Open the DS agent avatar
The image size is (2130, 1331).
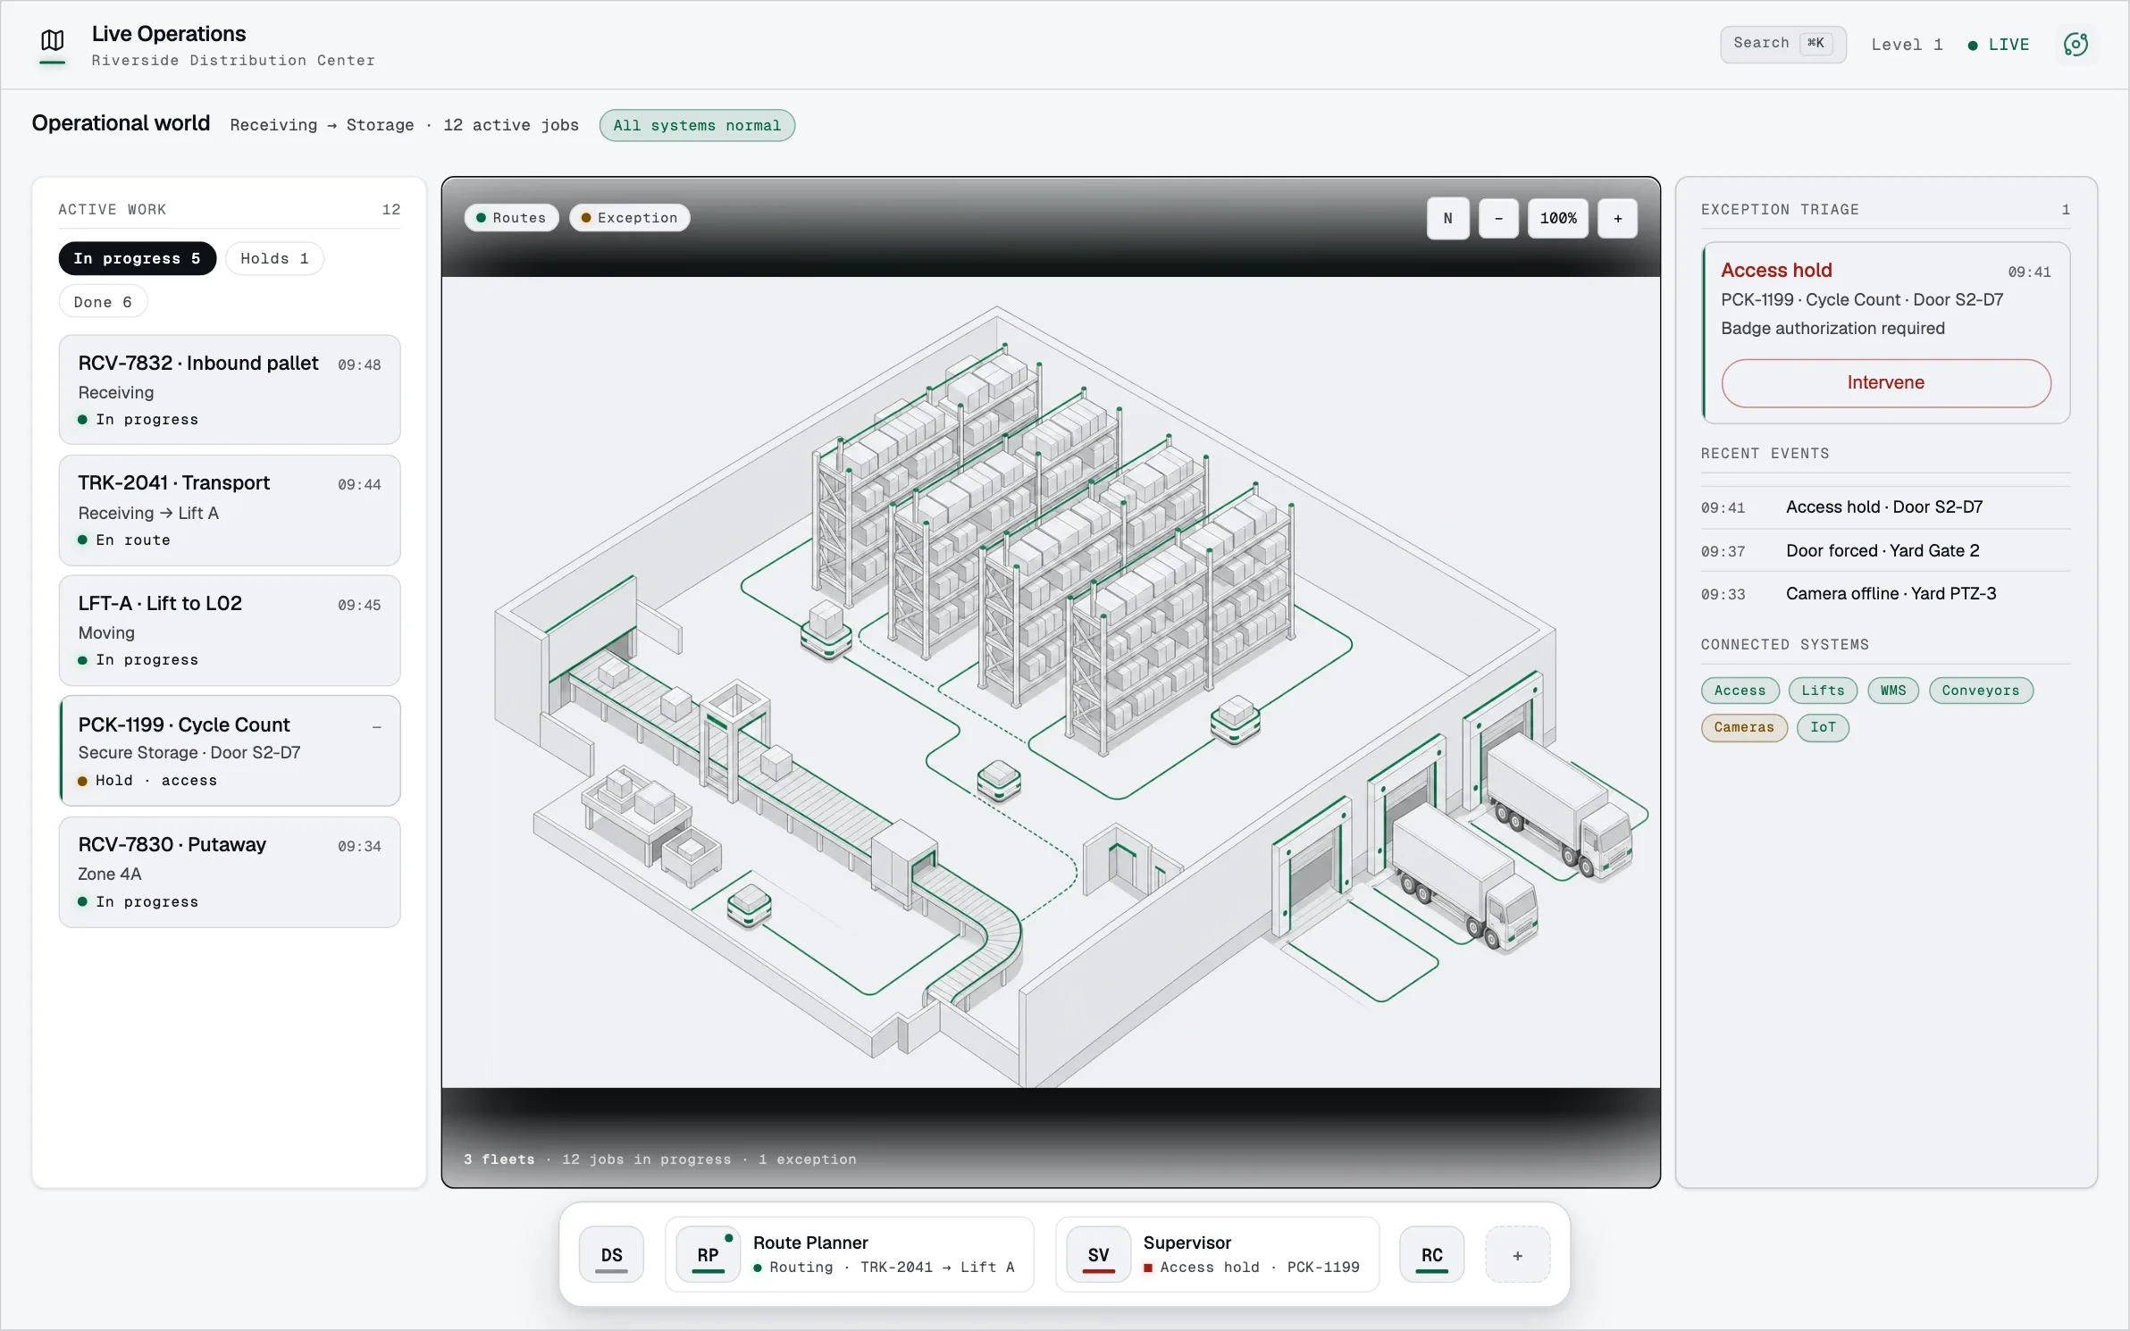[611, 1254]
